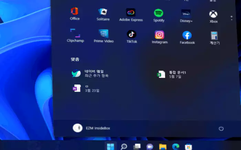Screen dimensions: 241x150
Task: Click the pinned apps page indicator dots
Action: [231, 18]
